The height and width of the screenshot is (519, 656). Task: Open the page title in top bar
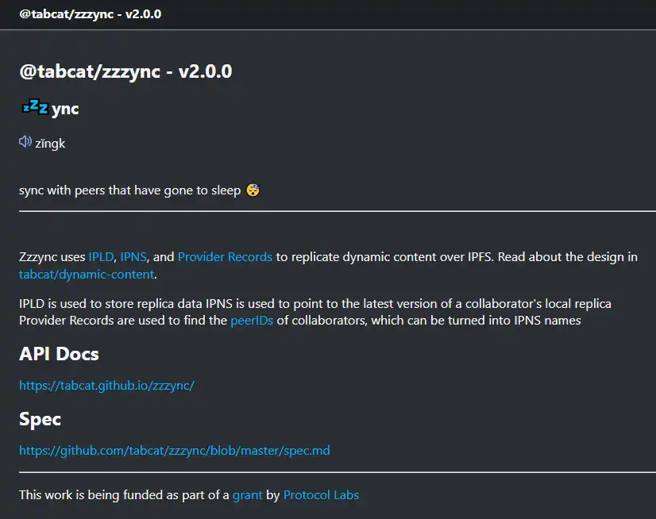pos(91,13)
